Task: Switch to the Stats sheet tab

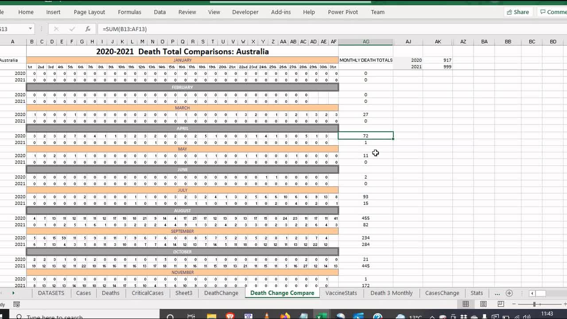Action: (x=477, y=293)
